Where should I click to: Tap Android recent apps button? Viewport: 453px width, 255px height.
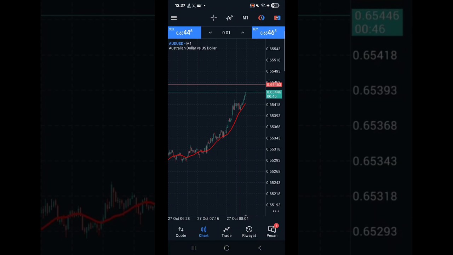[x=194, y=248]
